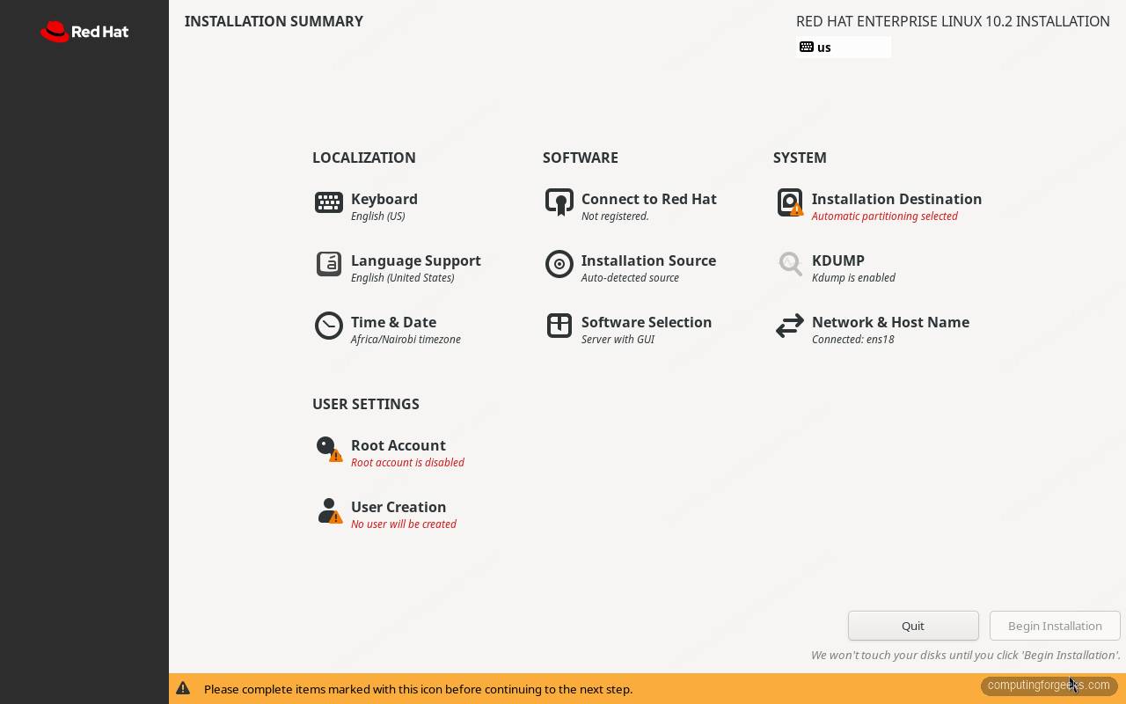The height and width of the screenshot is (704, 1126).
Task: Click 'Africa/Nairobi timezone' text
Action: (x=406, y=340)
